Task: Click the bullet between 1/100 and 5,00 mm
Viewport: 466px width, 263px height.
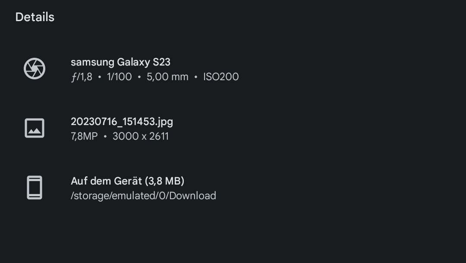Action: coord(139,77)
